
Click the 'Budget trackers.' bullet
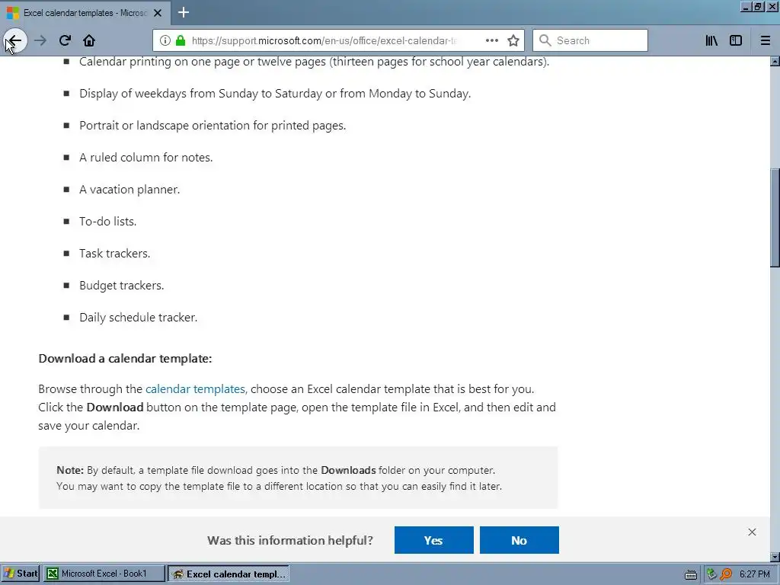[x=121, y=286]
